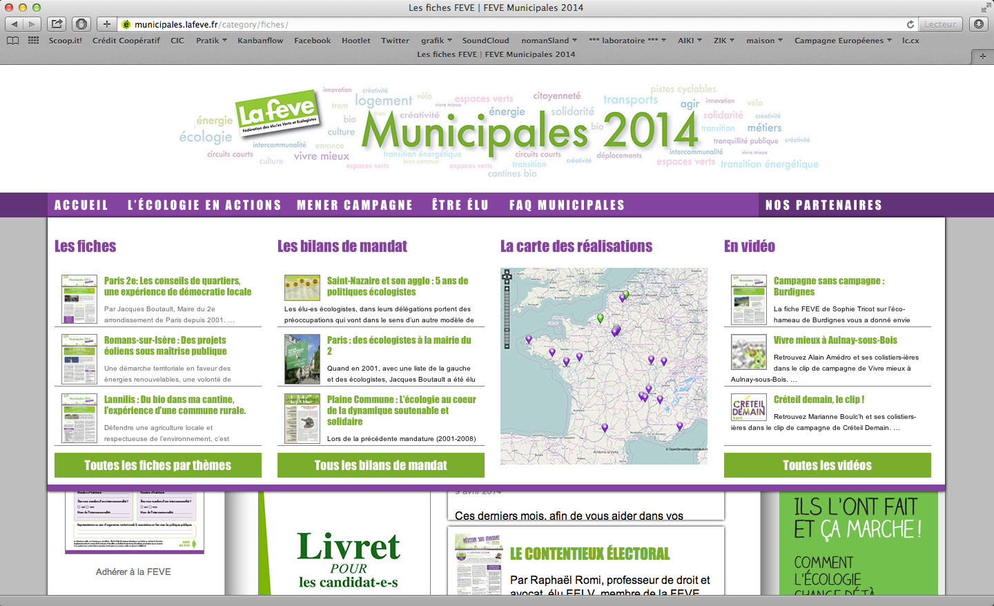Expand Campagne Européenes bookmarks folder
This screenshot has height=606, width=994.
coord(843,41)
